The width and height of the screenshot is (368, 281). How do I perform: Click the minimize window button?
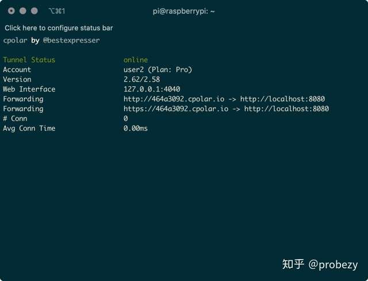pos(23,11)
